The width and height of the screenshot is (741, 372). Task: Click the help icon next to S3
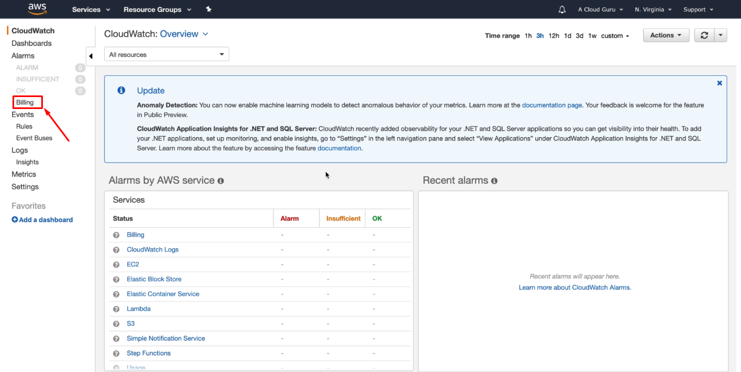point(116,324)
